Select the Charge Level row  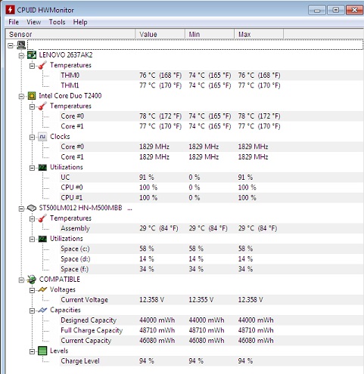coord(211,361)
